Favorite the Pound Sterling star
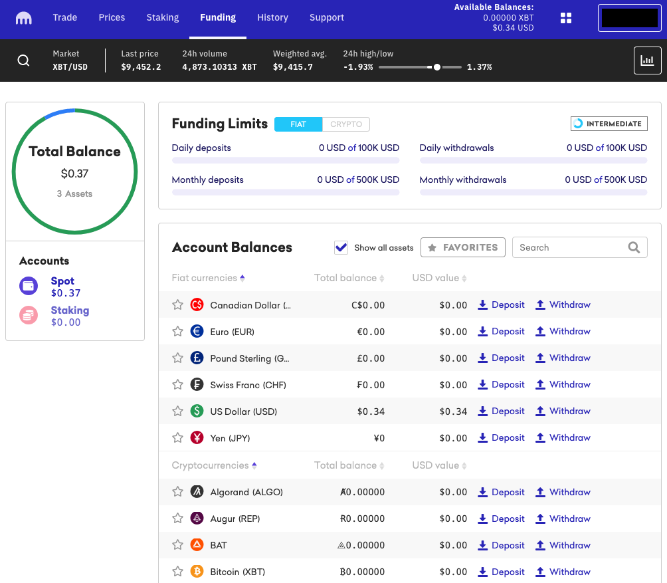Viewport: 667px width, 583px height. click(177, 358)
